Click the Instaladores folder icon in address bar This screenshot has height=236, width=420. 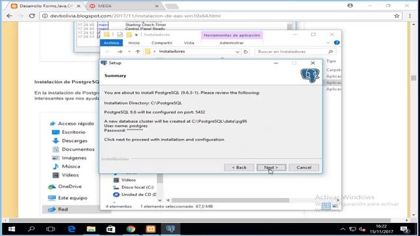coord(148,52)
